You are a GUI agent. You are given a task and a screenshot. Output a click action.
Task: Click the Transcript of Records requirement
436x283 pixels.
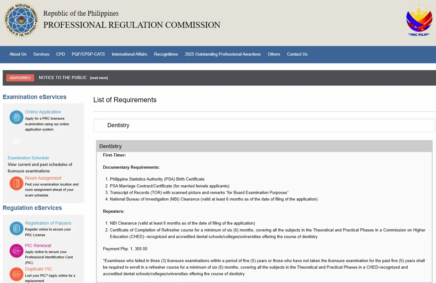click(x=199, y=192)
